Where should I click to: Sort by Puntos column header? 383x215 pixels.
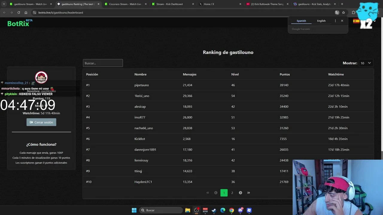coord(285,74)
